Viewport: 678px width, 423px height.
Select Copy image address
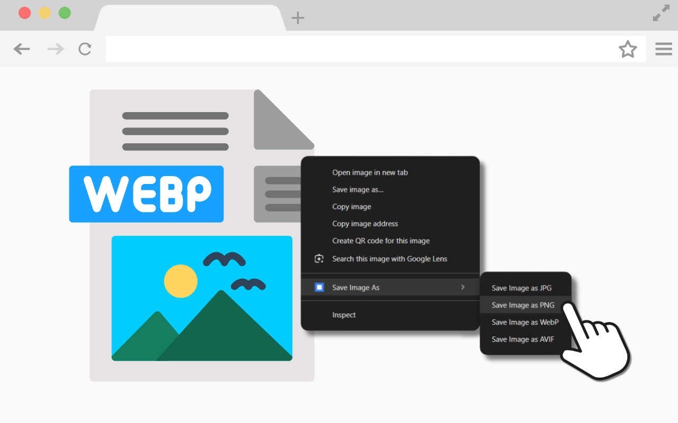coord(365,224)
